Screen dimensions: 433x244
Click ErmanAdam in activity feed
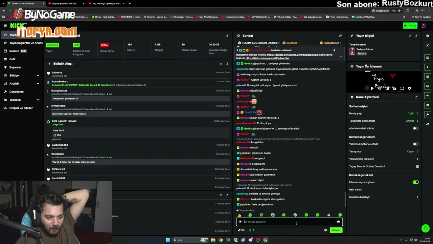click(x=59, y=106)
